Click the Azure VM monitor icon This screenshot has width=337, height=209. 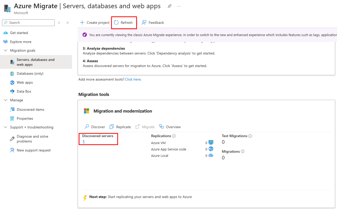211,142
